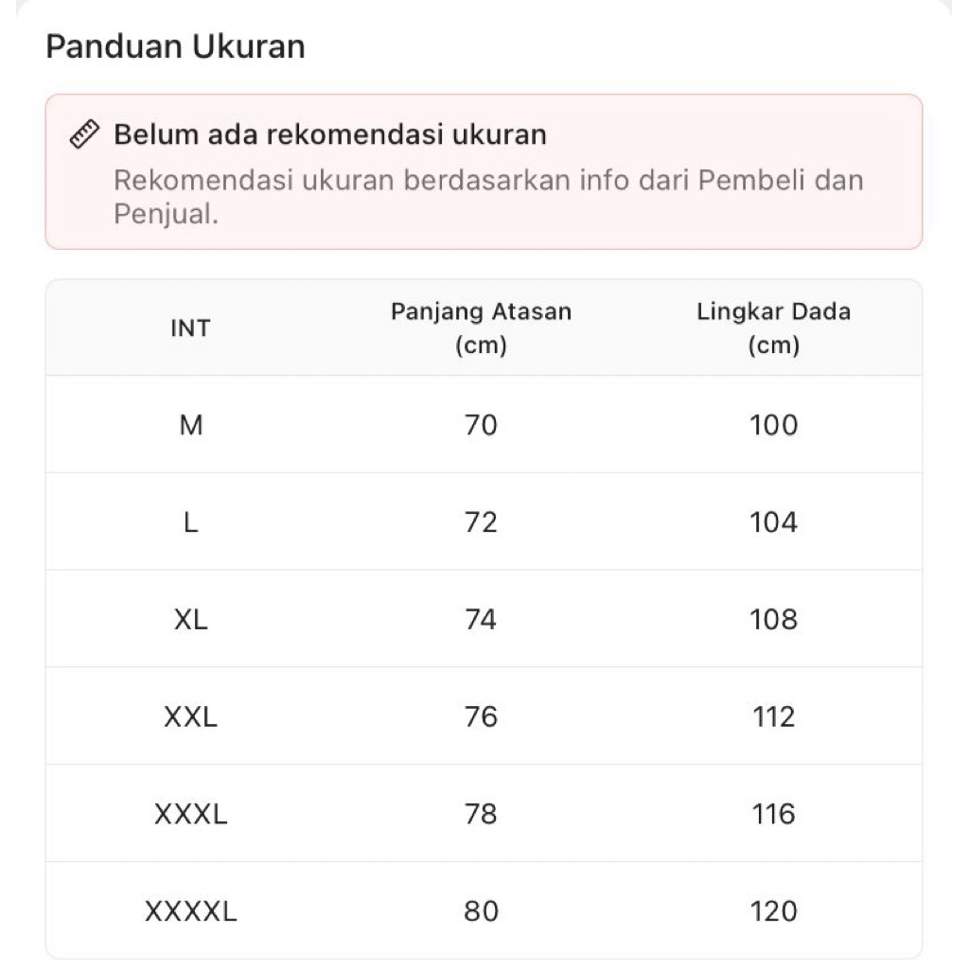Click the ruler icon in recommendation banner
Screen dimensions: 969x969
point(85,135)
